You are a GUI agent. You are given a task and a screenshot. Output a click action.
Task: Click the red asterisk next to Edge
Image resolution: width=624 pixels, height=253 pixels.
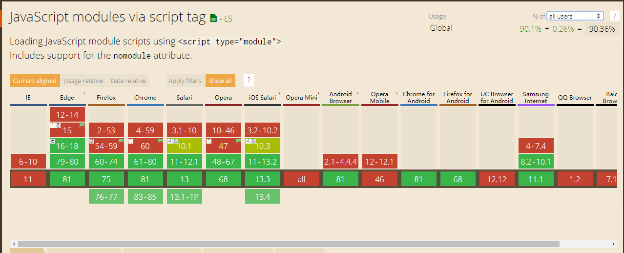tap(84, 93)
